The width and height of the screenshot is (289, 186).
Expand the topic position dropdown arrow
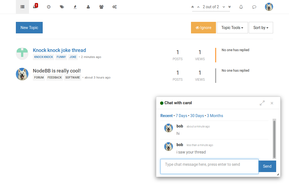tap(224, 7)
